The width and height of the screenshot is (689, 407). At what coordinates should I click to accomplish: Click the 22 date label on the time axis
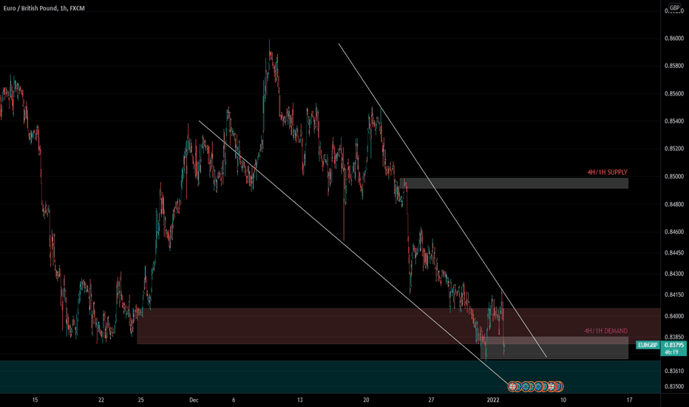[x=101, y=400]
